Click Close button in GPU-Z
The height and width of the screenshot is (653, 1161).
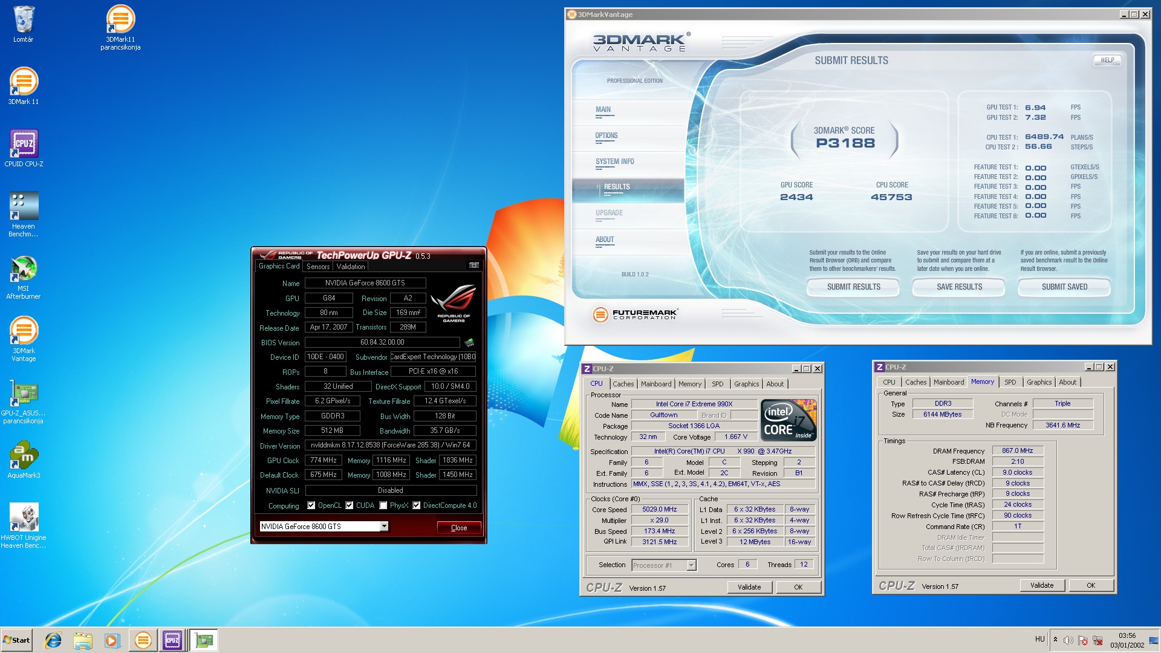pyautogui.click(x=459, y=528)
